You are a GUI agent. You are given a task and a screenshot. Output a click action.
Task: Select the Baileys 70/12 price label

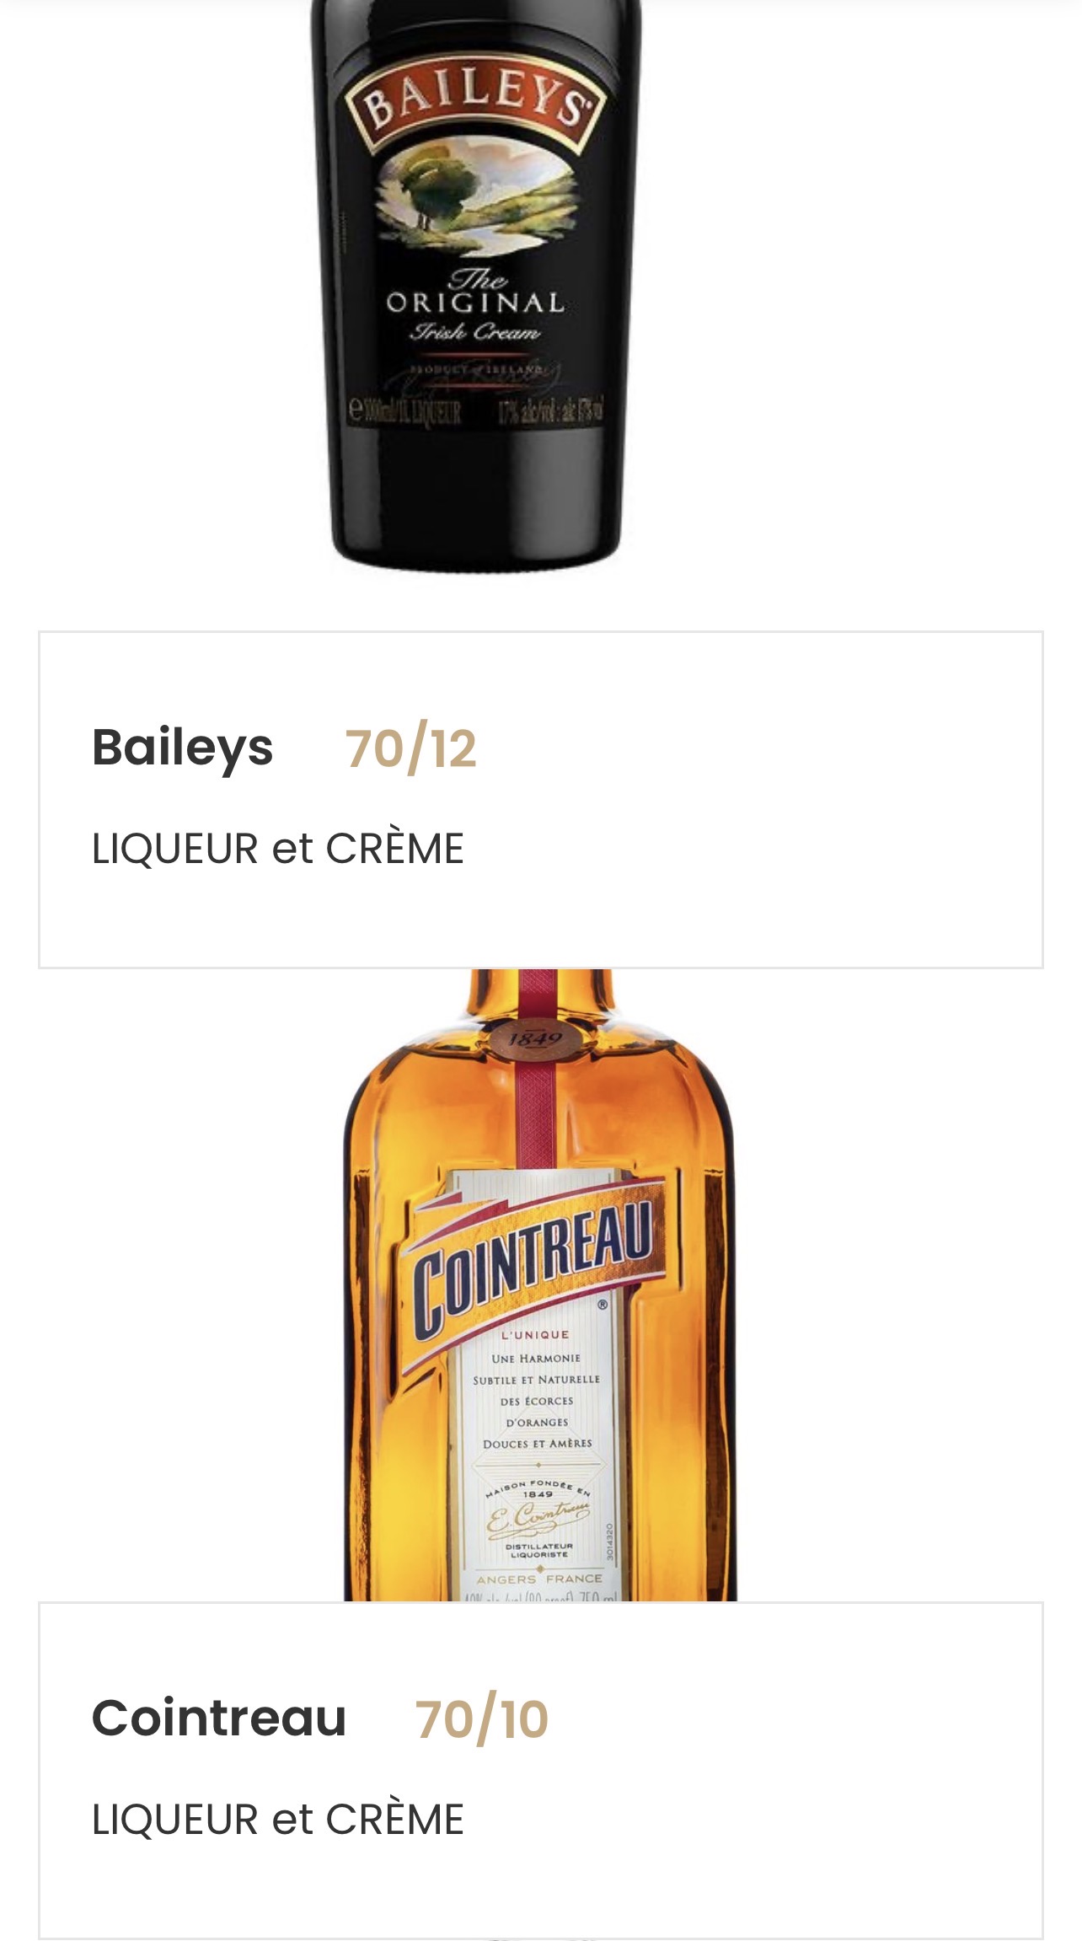[411, 748]
